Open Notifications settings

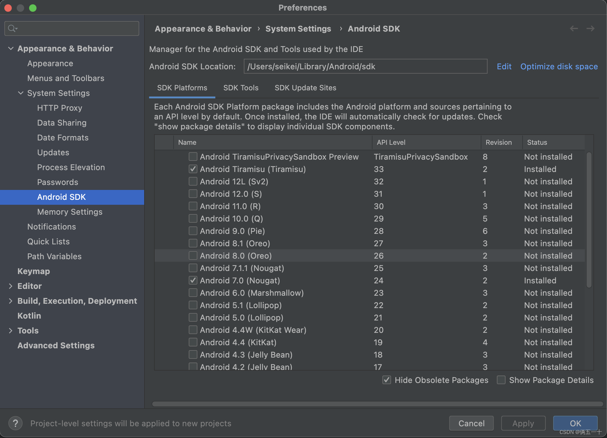[x=51, y=227]
